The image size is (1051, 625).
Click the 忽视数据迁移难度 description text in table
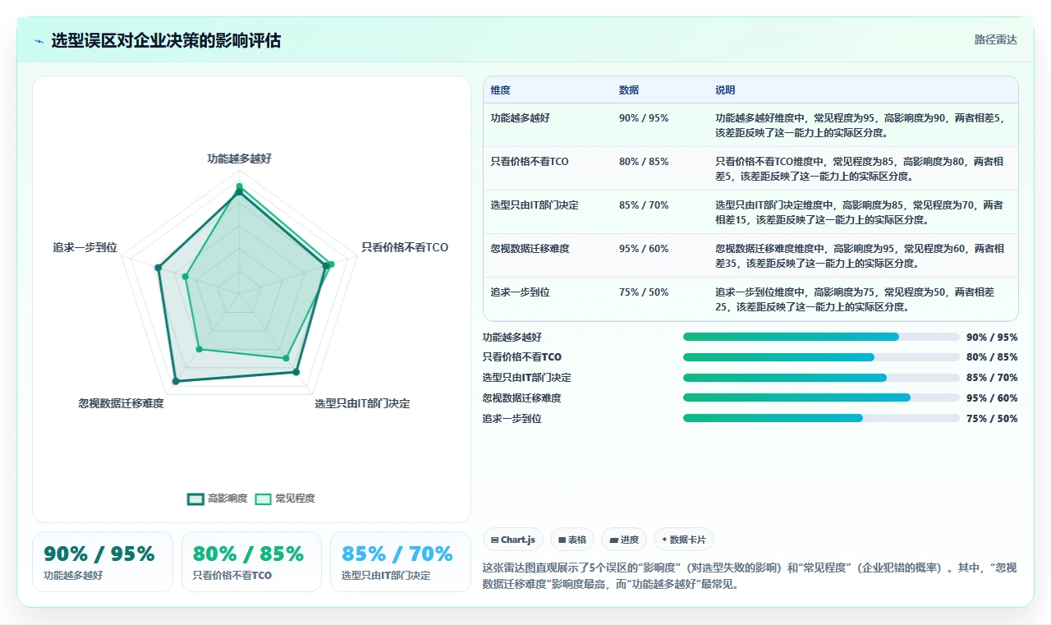click(861, 255)
